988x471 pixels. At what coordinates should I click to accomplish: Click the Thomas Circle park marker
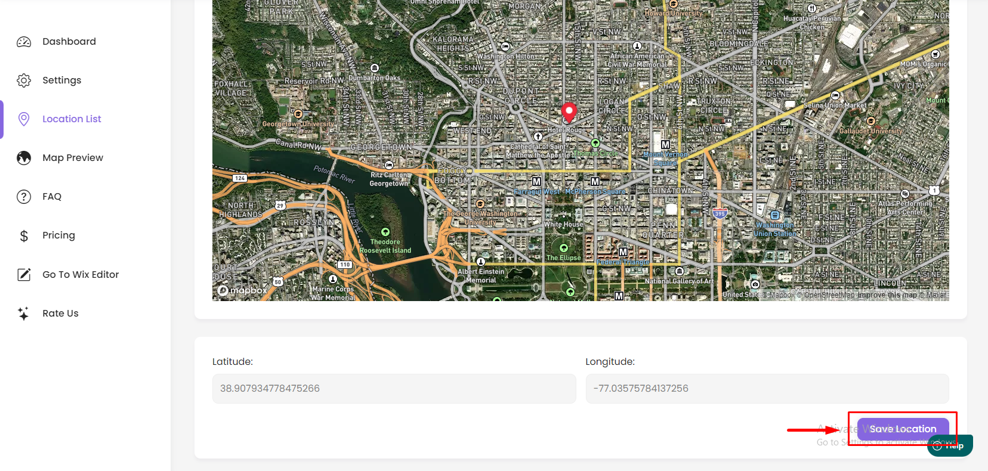[595, 143]
